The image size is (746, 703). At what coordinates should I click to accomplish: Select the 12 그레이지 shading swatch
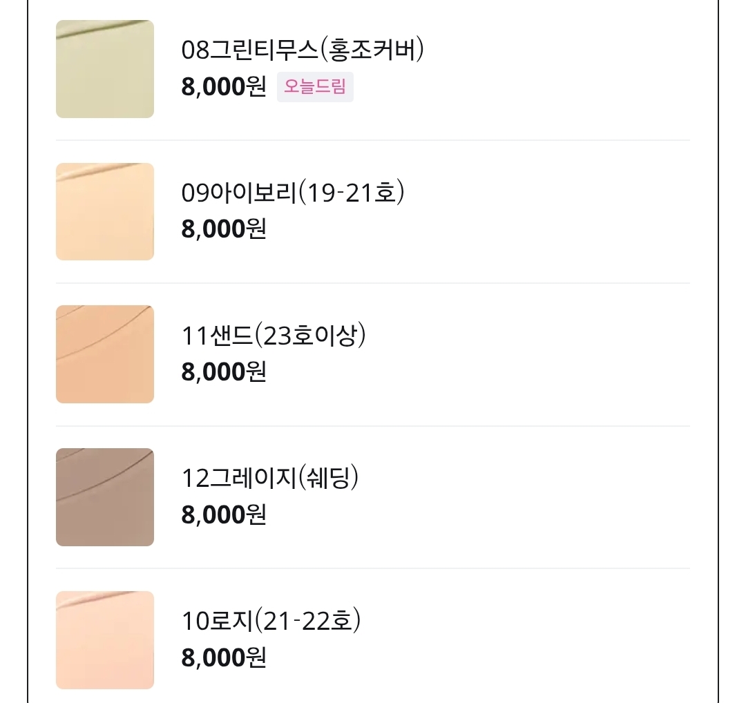[x=105, y=497]
